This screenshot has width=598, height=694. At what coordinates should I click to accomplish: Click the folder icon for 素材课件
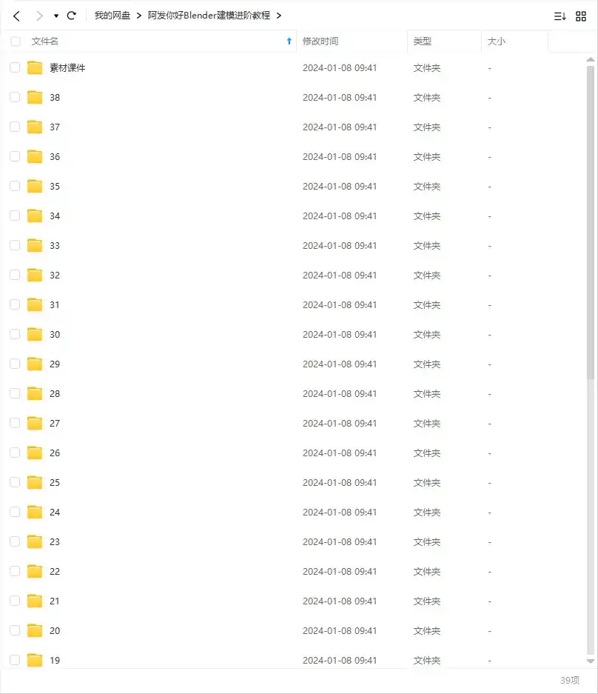35,68
